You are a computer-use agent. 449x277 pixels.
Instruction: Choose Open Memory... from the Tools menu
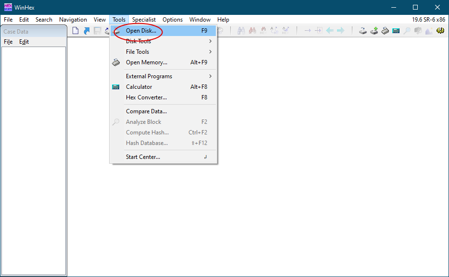coord(163,62)
